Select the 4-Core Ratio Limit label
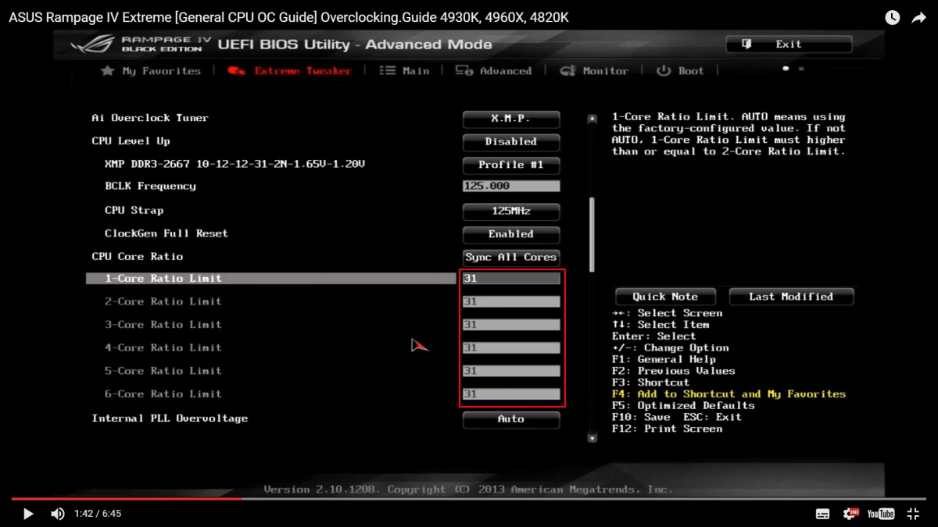Viewport: 938px width, 527px height. (163, 348)
